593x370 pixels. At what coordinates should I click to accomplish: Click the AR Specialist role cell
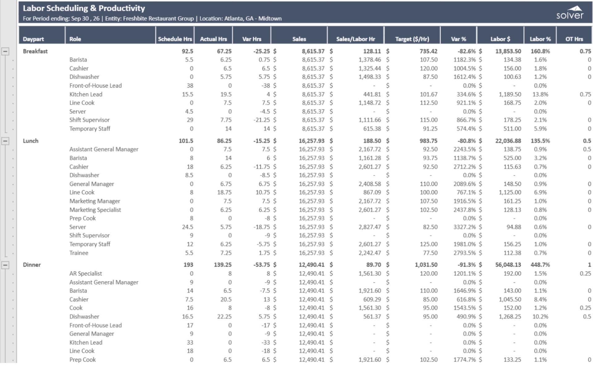pos(86,273)
